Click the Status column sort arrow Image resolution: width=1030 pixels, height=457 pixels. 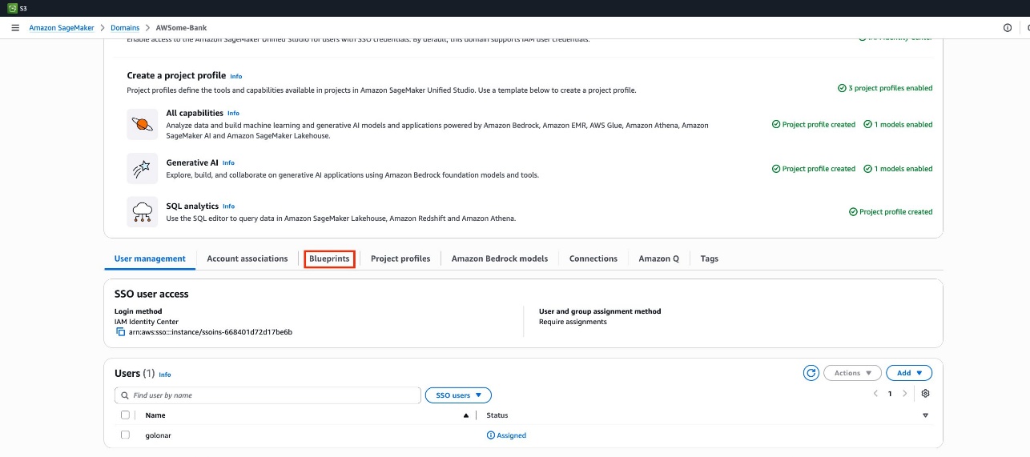pyautogui.click(x=925, y=415)
